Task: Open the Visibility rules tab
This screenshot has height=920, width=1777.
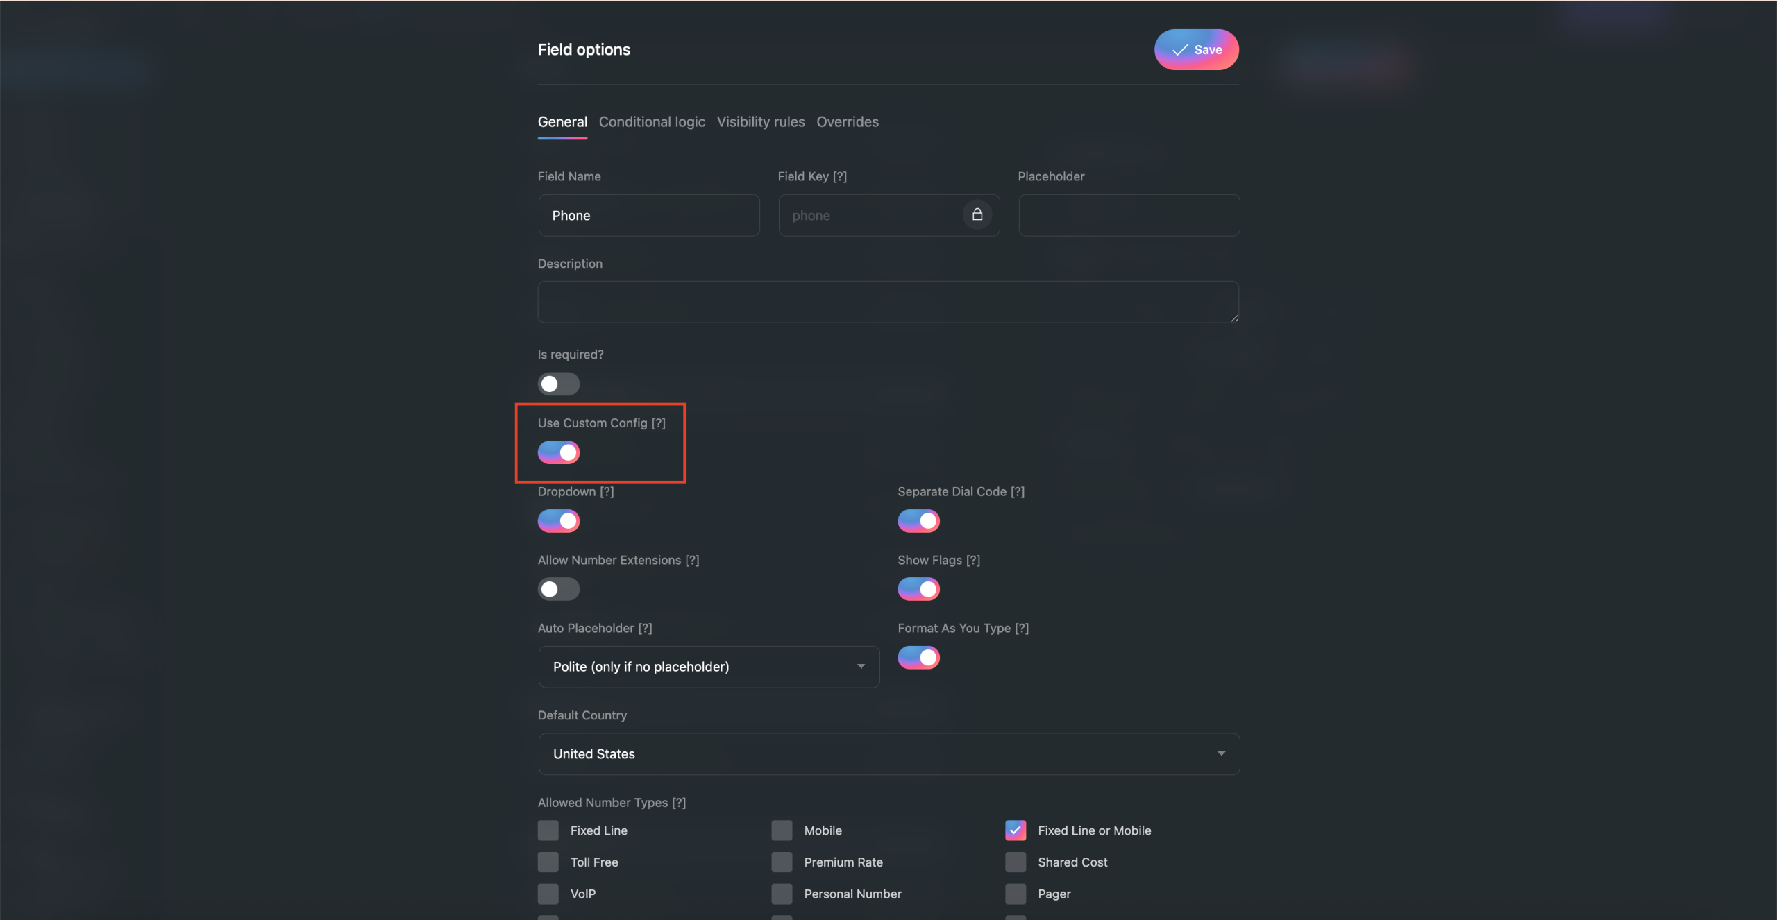Action: (x=761, y=122)
